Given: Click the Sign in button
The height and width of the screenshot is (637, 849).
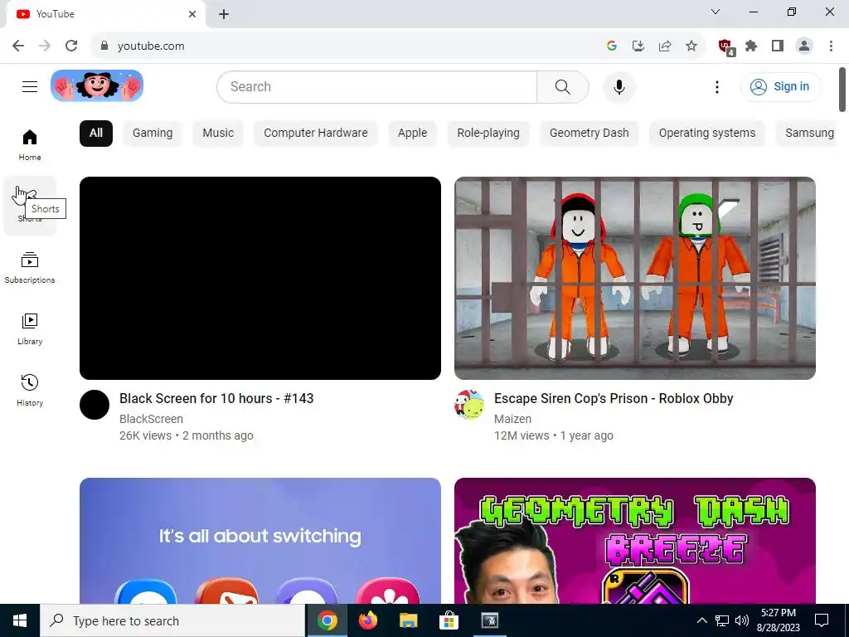Looking at the screenshot, I should (781, 86).
